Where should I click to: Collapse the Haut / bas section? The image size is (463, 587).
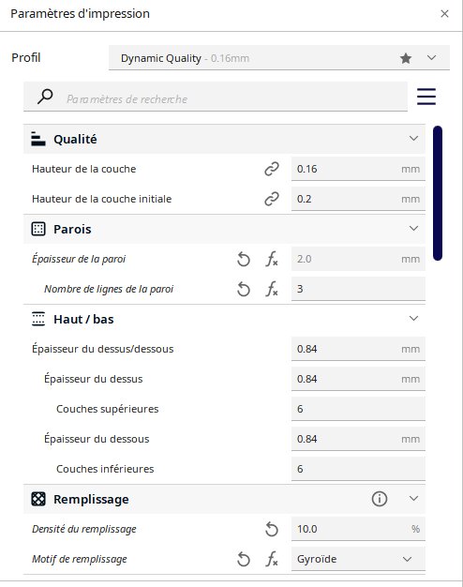pos(413,319)
